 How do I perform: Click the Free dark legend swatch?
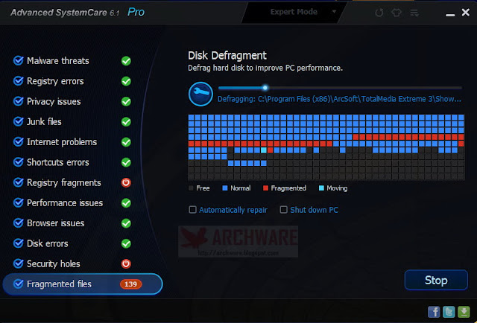click(x=191, y=188)
